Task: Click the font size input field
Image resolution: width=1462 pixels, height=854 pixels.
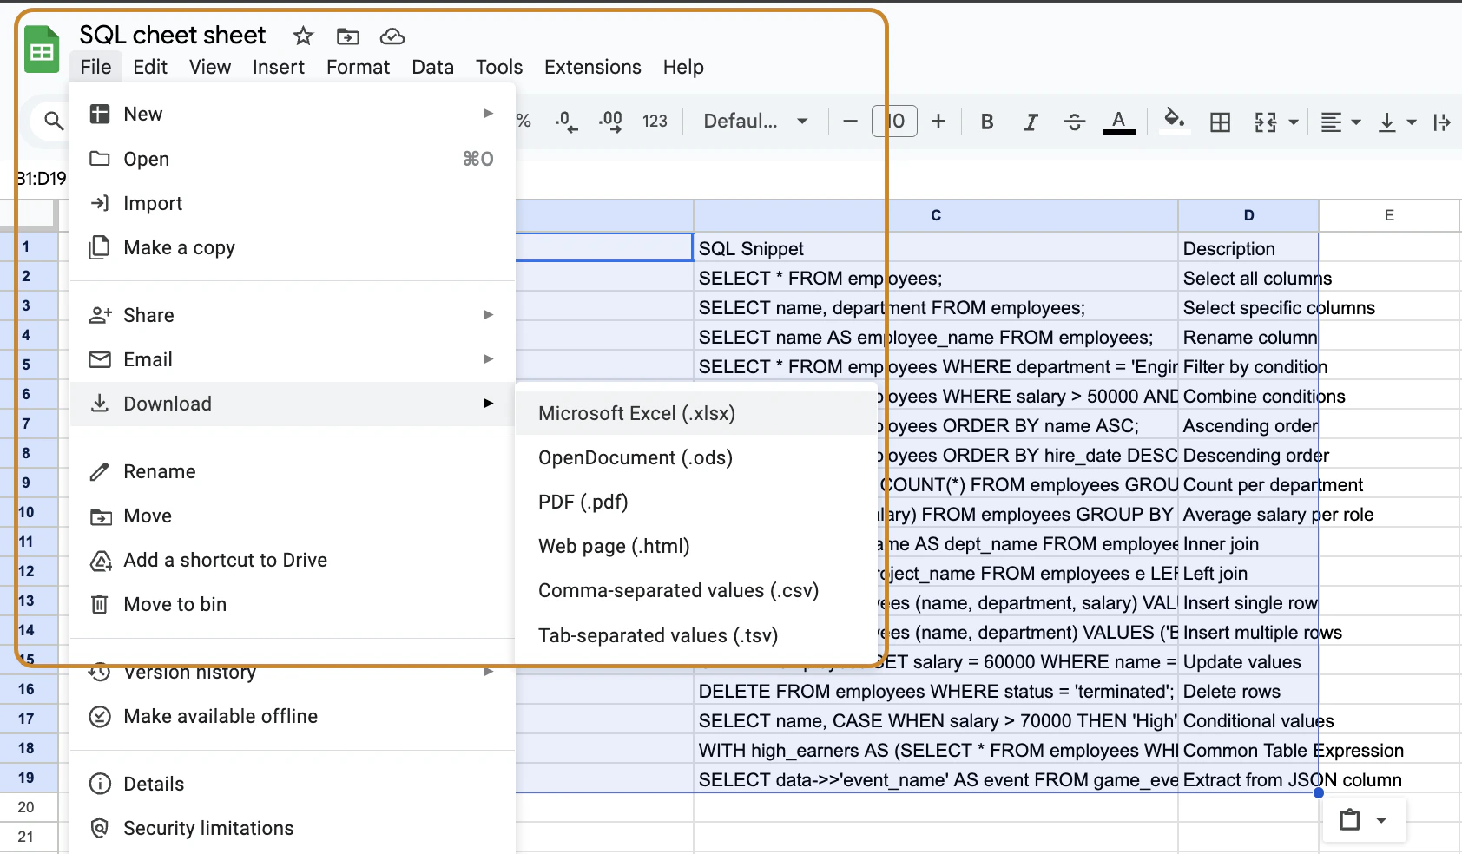Action: 894,122
